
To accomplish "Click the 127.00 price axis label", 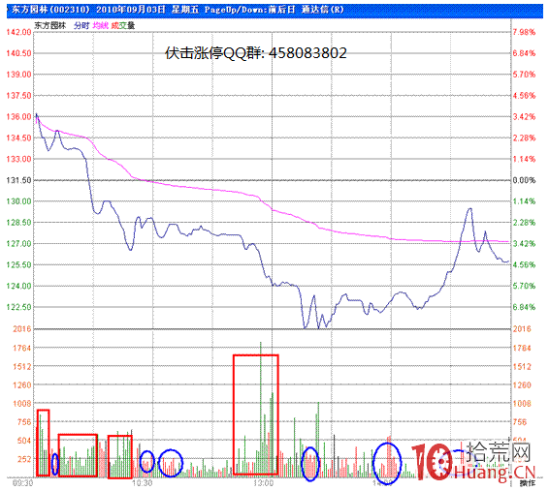I will [x=18, y=244].
